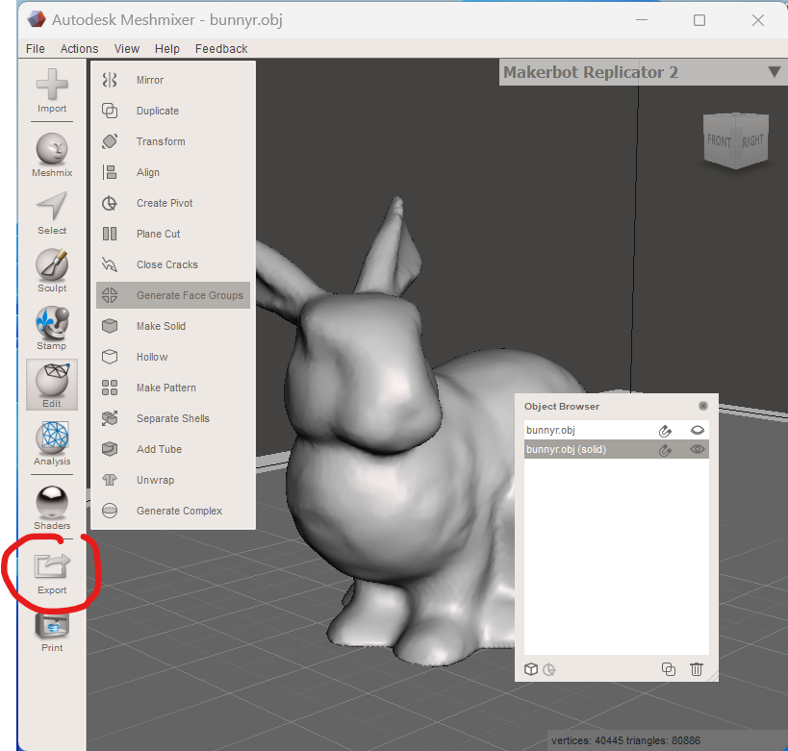Image resolution: width=788 pixels, height=751 pixels.
Task: Toggle visibility of bunnyr.obj (solid)
Action: click(697, 449)
